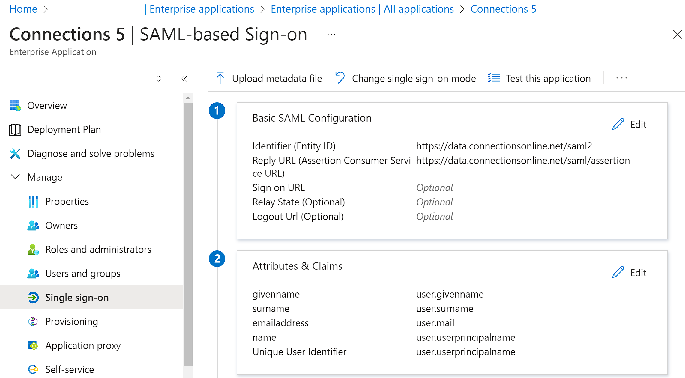The image size is (685, 378).
Task: Click the sidebar vertical scrollbar thumb
Action: (x=188, y=234)
